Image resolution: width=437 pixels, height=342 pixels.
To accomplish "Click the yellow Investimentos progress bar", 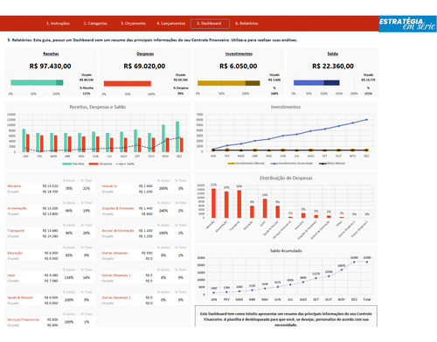I will coord(229,83).
